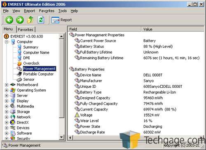Click the DMI tree icon
This screenshot has height=150, width=206.
tap(19, 58)
